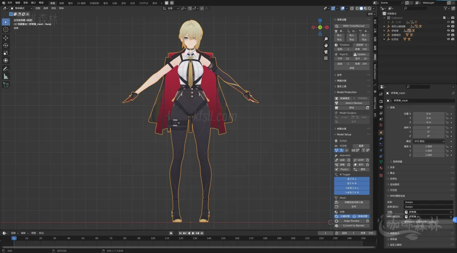Toggle the つま先ＩＫ.L IK button
457x253 pixels.
point(352,188)
